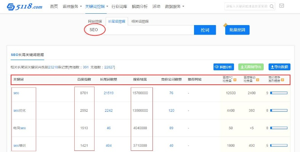The height and width of the screenshot is (152, 300).
Task: Click bidding company count 76
Action: 171,93
